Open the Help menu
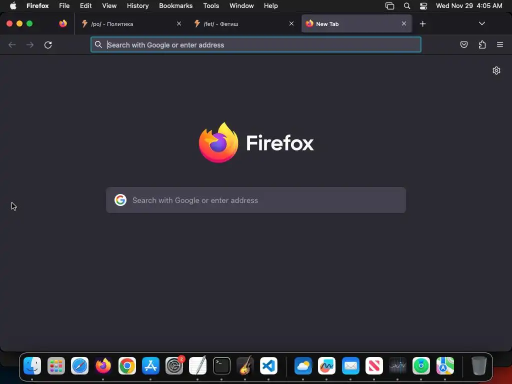Screen dimensions: 512x384 (270, 6)
